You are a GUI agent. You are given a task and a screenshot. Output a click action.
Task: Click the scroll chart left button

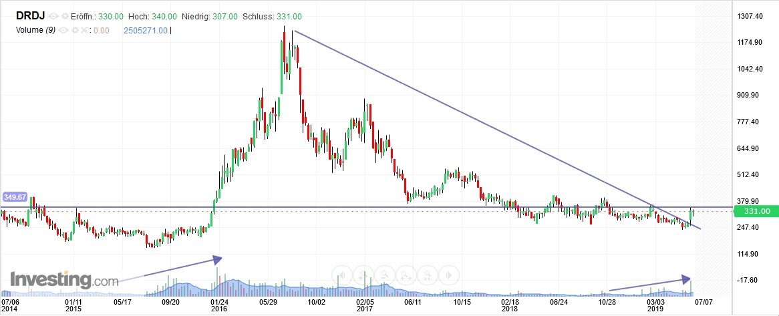click(x=341, y=275)
